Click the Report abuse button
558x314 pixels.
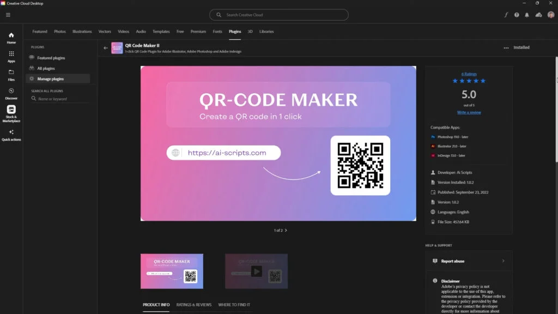coord(469,261)
